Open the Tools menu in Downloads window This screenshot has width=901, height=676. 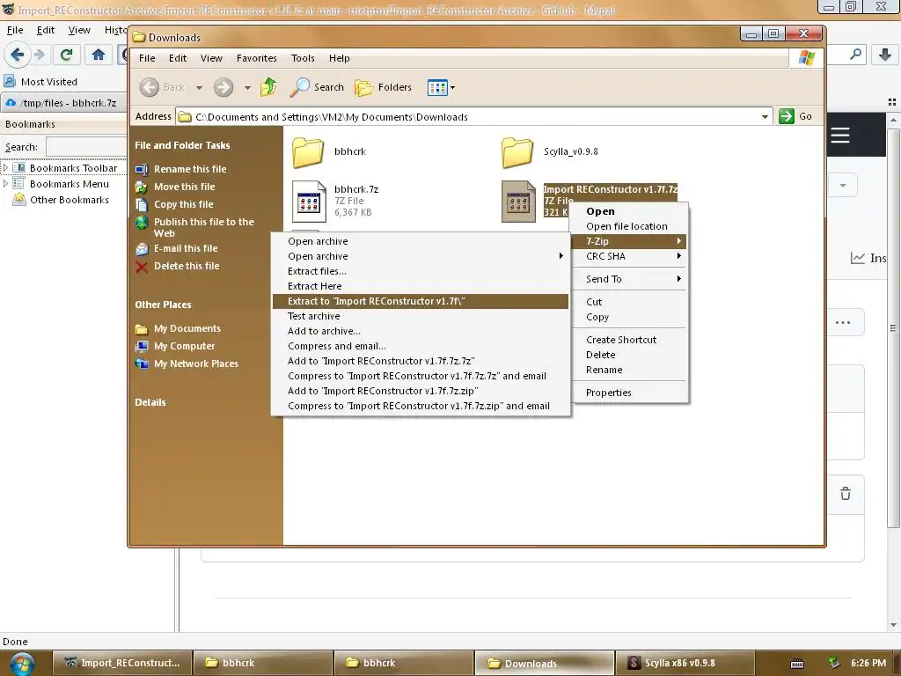click(x=303, y=58)
